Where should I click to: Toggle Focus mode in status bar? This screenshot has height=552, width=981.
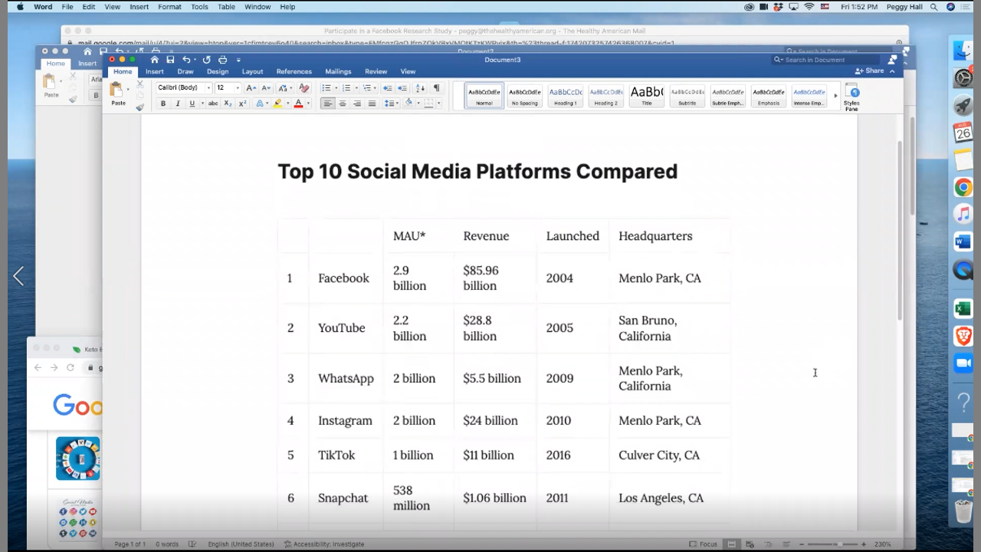point(704,544)
